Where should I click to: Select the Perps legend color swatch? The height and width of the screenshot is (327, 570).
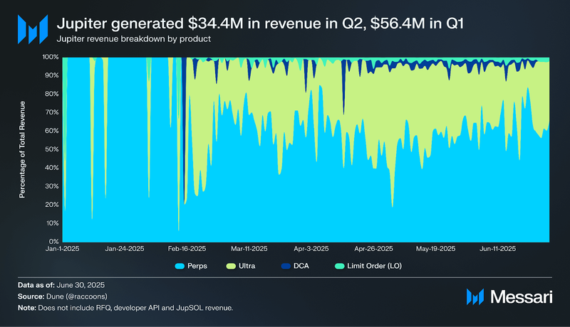pos(180,266)
